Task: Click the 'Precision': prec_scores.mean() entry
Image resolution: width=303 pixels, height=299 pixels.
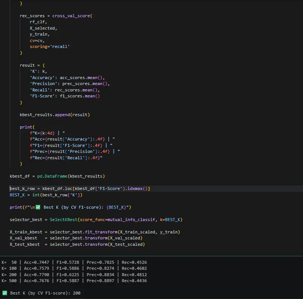Action: 70,84
